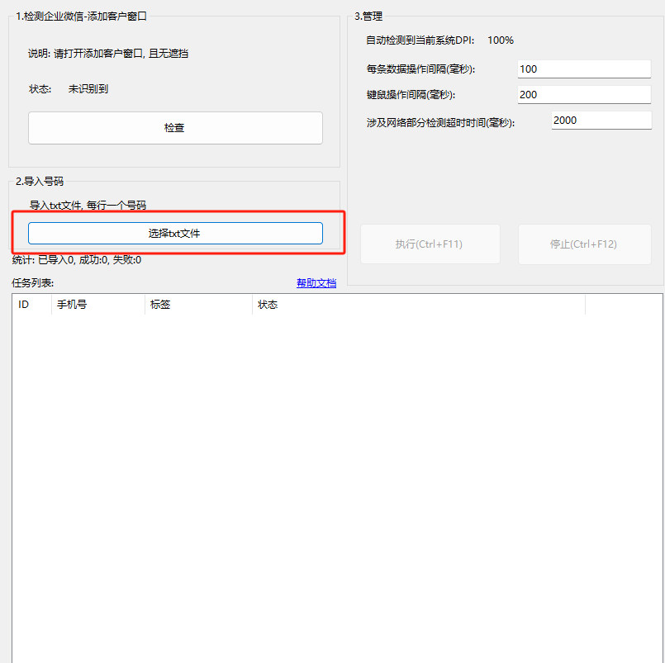The height and width of the screenshot is (663, 665).
Task: Click the ID column header
Action: point(32,305)
